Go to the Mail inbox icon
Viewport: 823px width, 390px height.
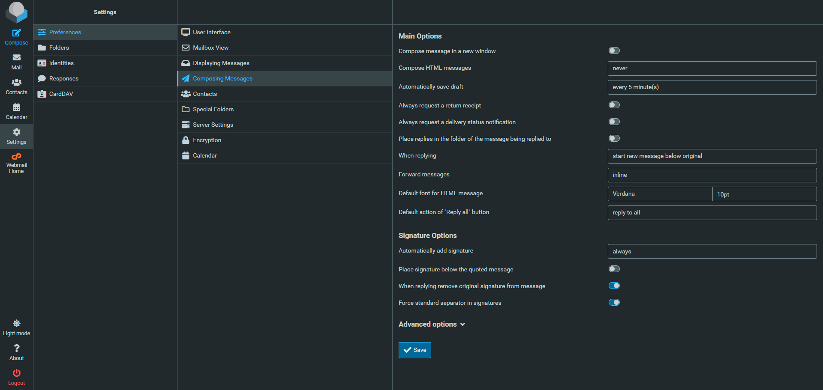[16, 62]
